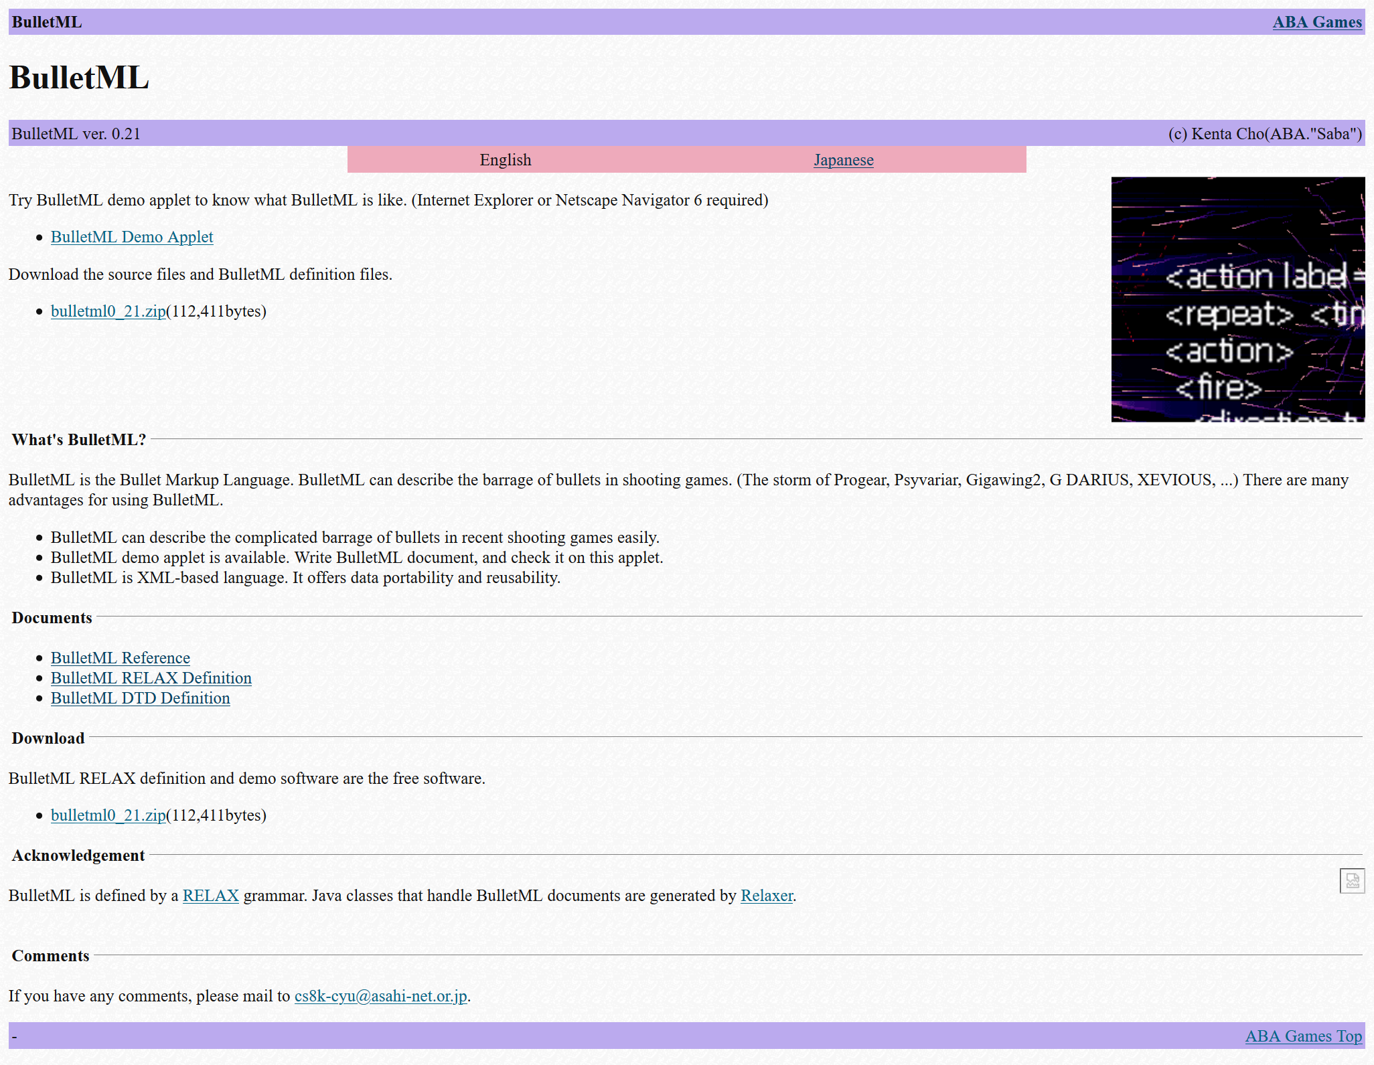Open BulletML DTD Definition link
1374x1065 pixels.
click(x=140, y=698)
